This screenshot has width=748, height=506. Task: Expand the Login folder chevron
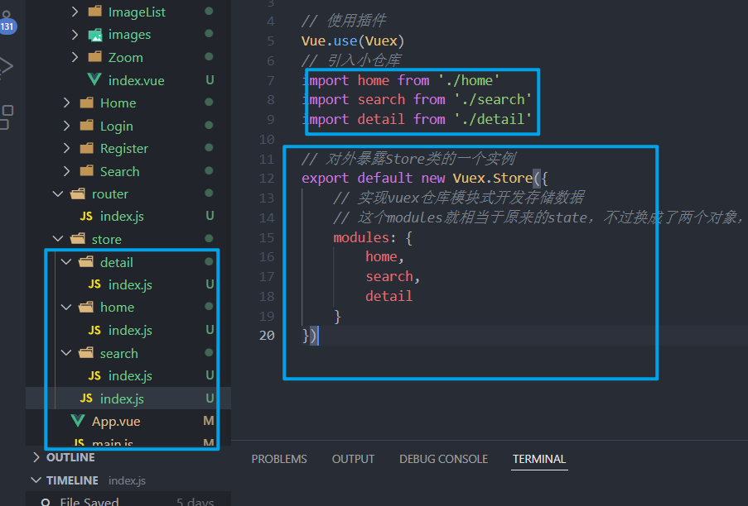click(x=66, y=126)
